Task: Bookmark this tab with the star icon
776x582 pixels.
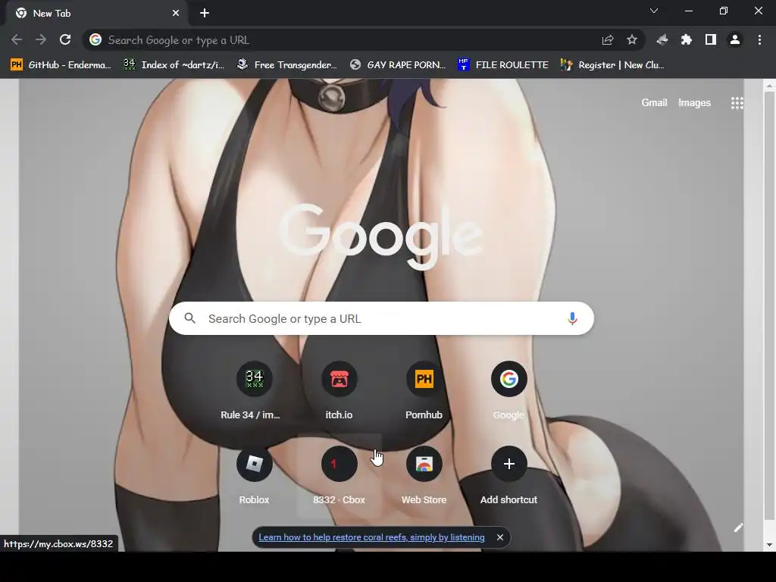Action: point(632,39)
